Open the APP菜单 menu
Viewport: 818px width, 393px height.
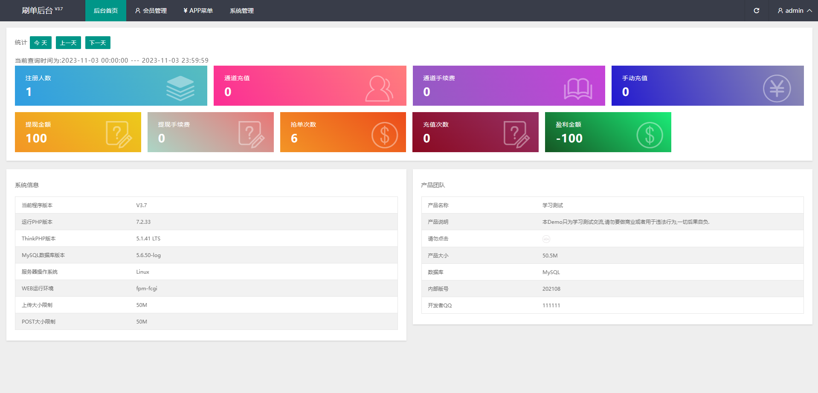198,11
